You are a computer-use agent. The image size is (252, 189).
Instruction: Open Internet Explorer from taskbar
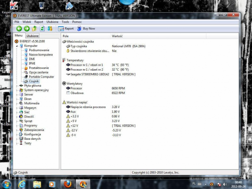tap(22, 184)
